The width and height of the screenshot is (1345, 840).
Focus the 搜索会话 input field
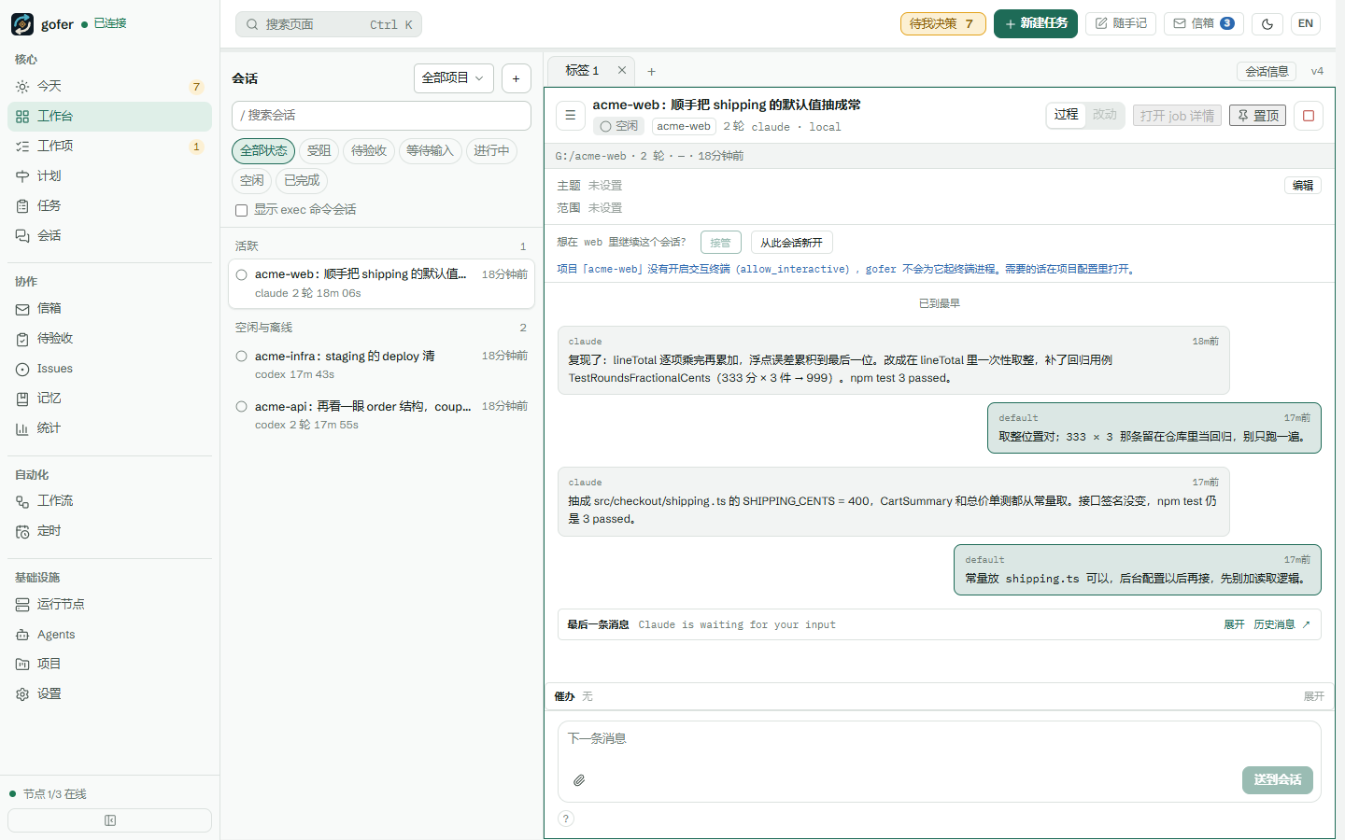coord(381,116)
